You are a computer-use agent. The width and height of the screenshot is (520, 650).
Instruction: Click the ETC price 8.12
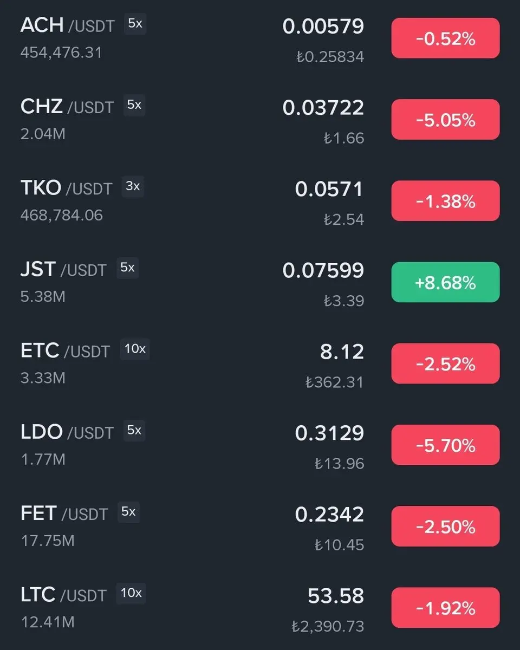[342, 352]
